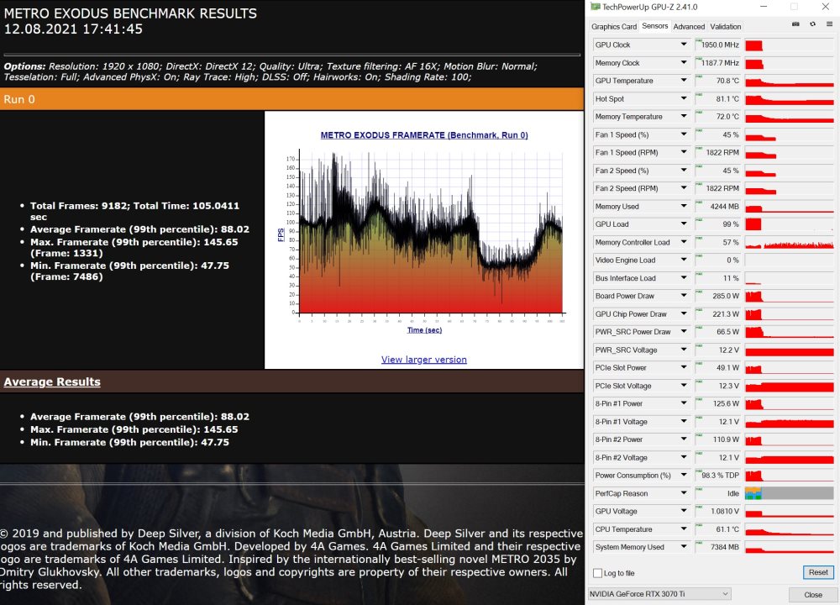Screen dimensions: 840x605
Task: Open the GPU Load sensor dropdown
Action: (x=684, y=224)
